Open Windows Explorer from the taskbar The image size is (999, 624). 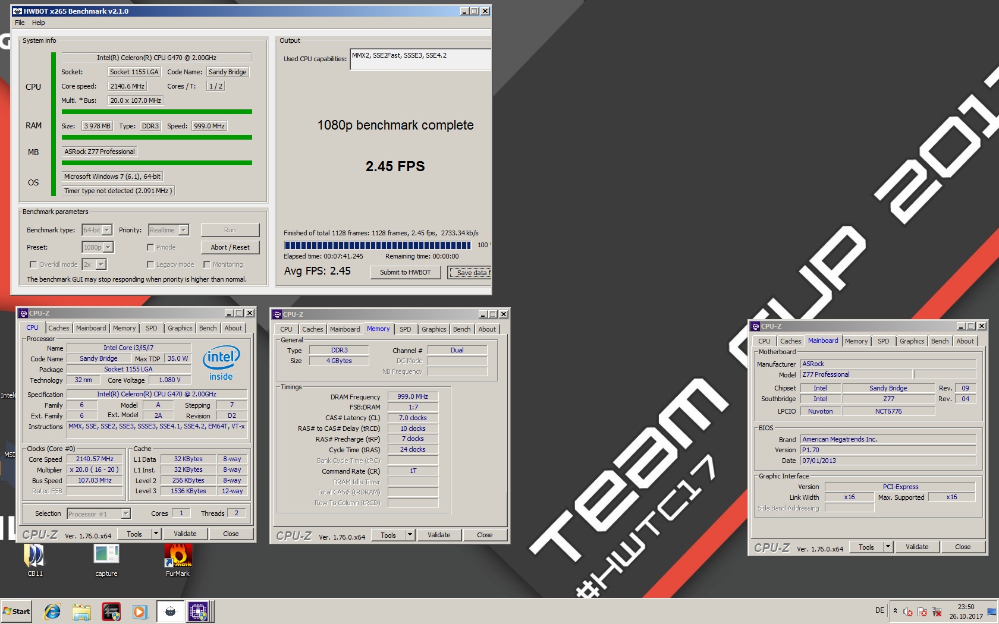coord(81,611)
